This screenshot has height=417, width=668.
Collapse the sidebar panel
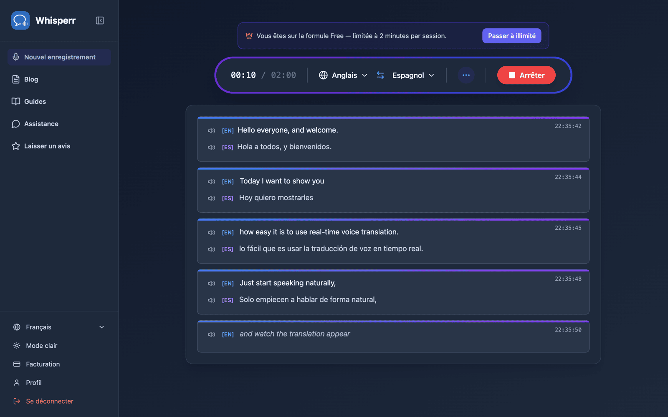100,20
